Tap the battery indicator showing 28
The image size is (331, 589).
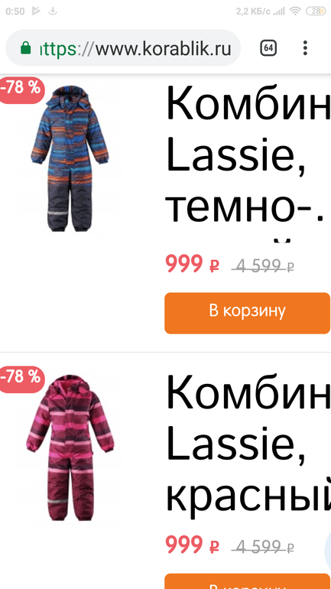pos(316,11)
